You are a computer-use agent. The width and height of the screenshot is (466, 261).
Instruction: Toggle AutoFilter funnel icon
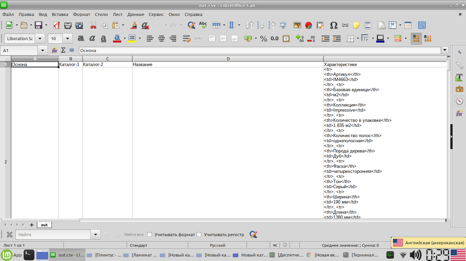click(x=283, y=25)
